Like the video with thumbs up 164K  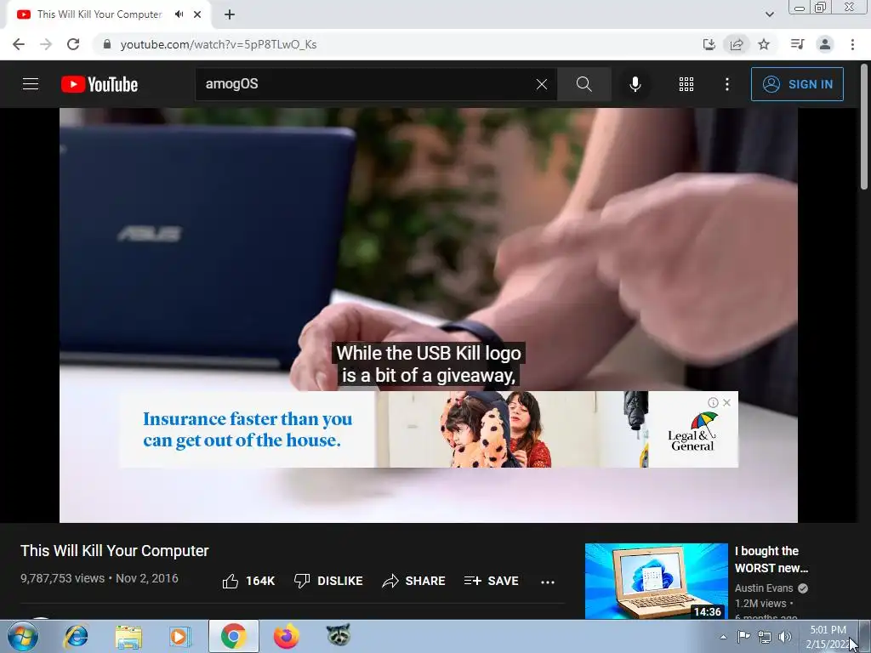click(248, 581)
